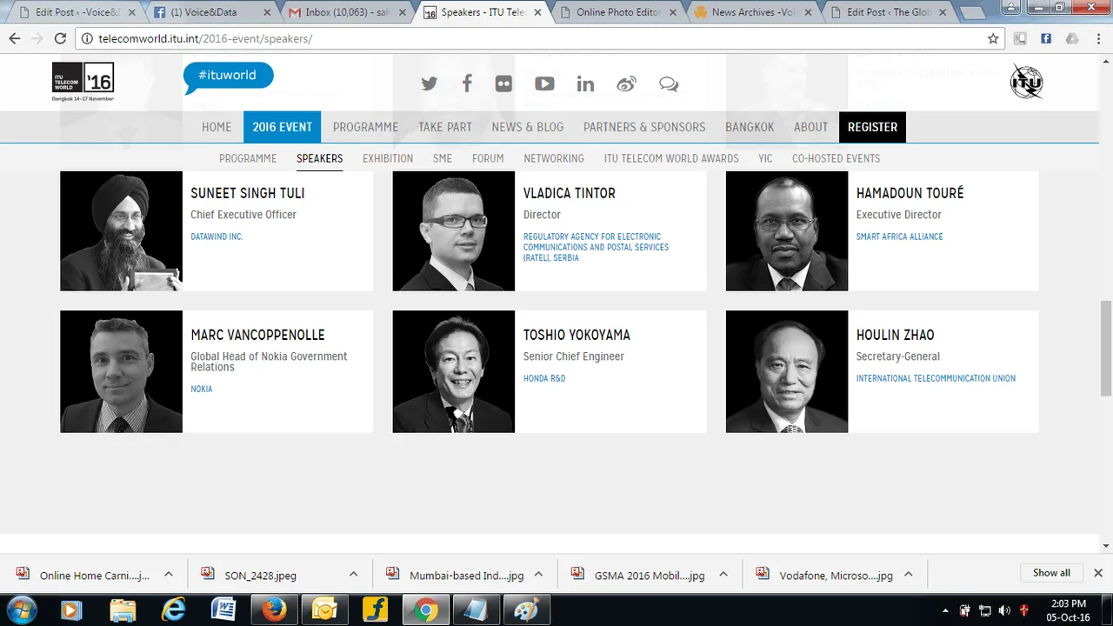This screenshot has height=626, width=1113.
Task: Open the PARTNERS & SPONSORS menu item
Action: click(644, 127)
